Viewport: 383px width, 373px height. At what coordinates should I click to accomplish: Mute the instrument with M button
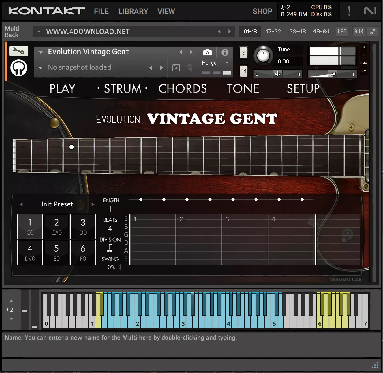pos(244,71)
